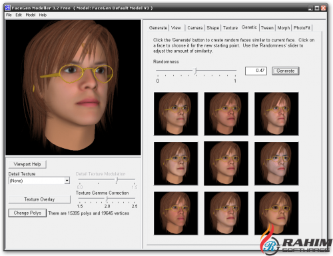Image resolution: width=333 pixels, height=256 pixels.
Task: Click the Viewport Help button
Action: click(27, 164)
